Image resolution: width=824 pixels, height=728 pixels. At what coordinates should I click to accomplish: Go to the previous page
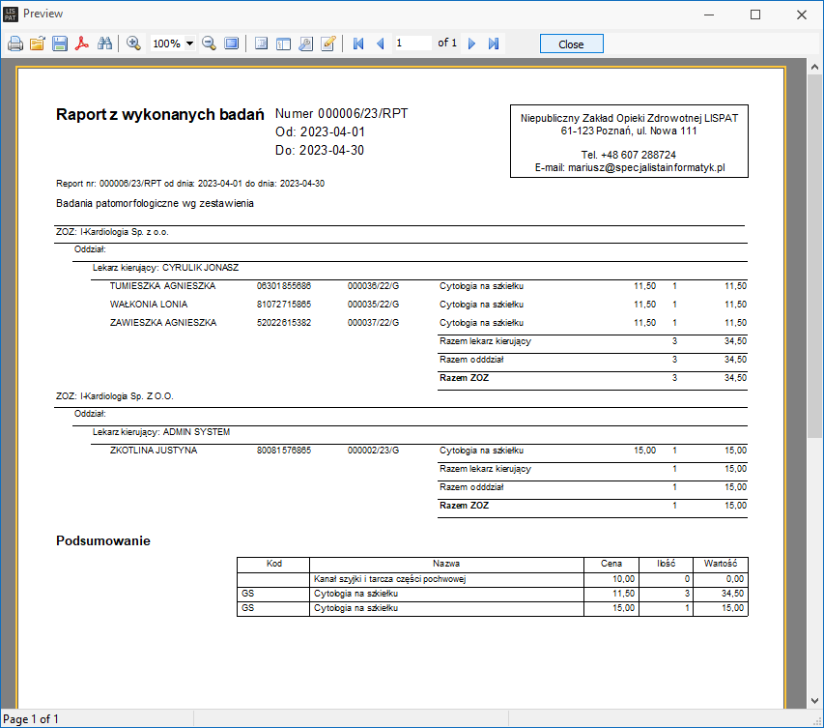point(380,44)
